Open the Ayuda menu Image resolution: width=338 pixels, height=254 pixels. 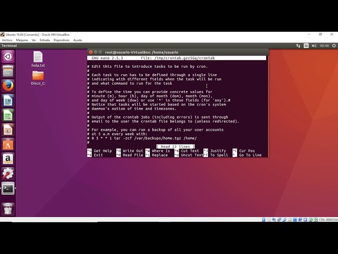pos(78,40)
